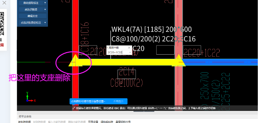Click the 自动提取标注 button
Viewport: 271px width, 123px height.
31,3
